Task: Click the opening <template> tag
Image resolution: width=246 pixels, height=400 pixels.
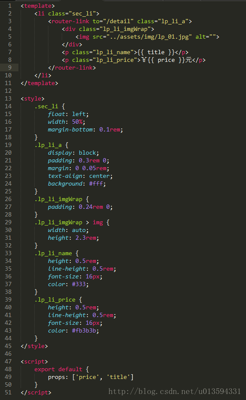Action: pyautogui.click(x=38, y=6)
